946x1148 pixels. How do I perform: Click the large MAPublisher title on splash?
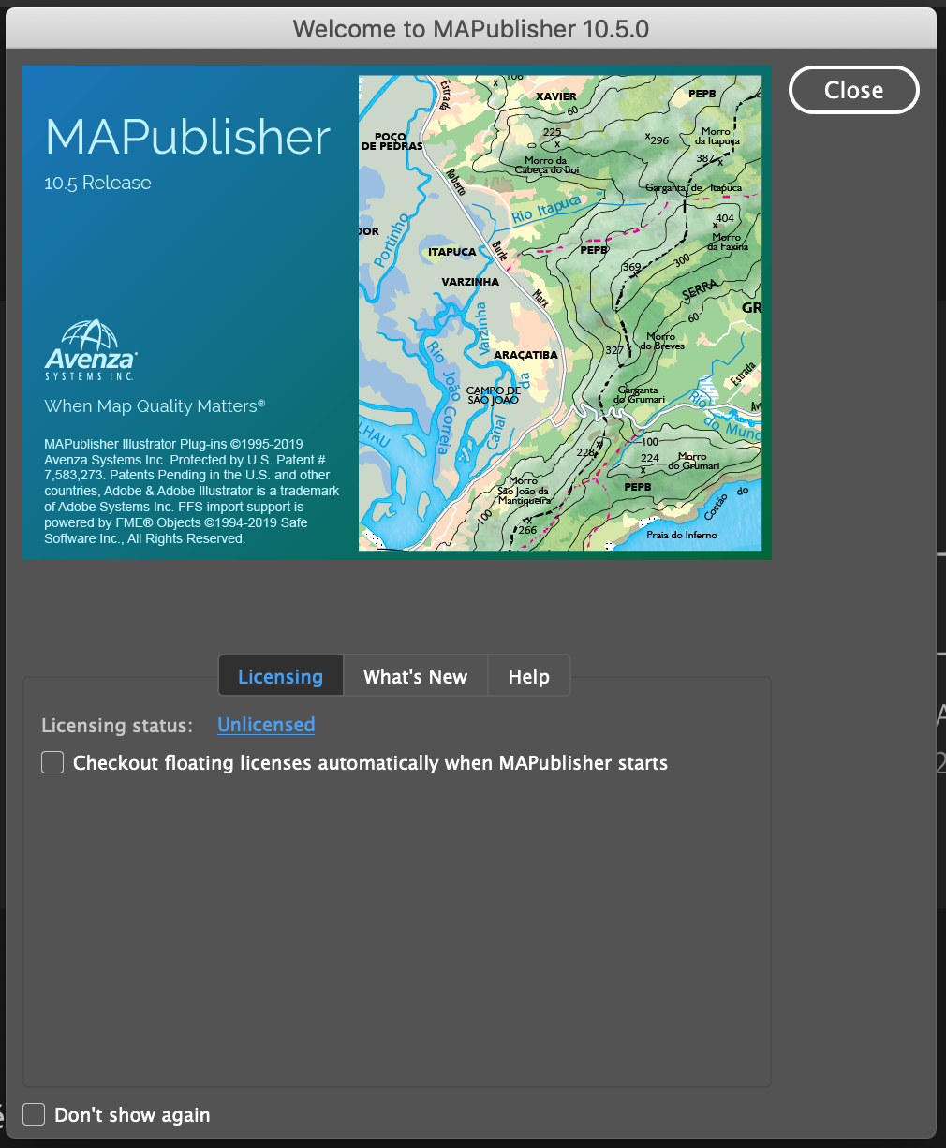pos(187,138)
